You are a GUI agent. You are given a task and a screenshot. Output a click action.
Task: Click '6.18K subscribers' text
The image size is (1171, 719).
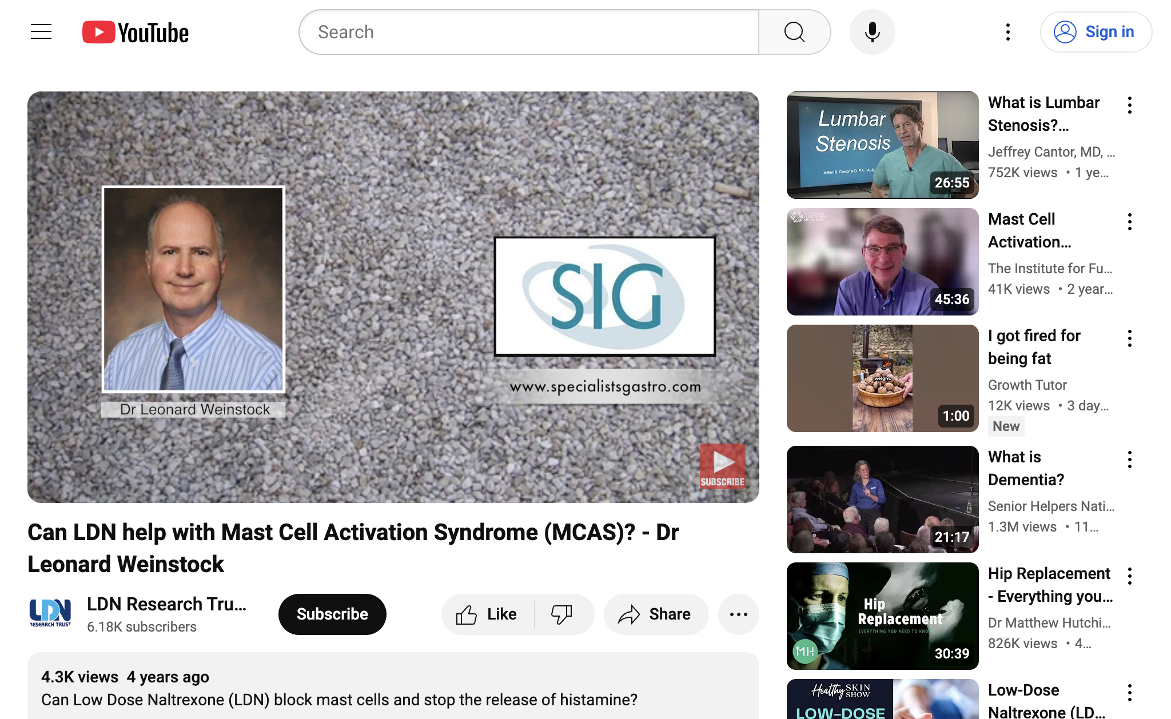141,627
